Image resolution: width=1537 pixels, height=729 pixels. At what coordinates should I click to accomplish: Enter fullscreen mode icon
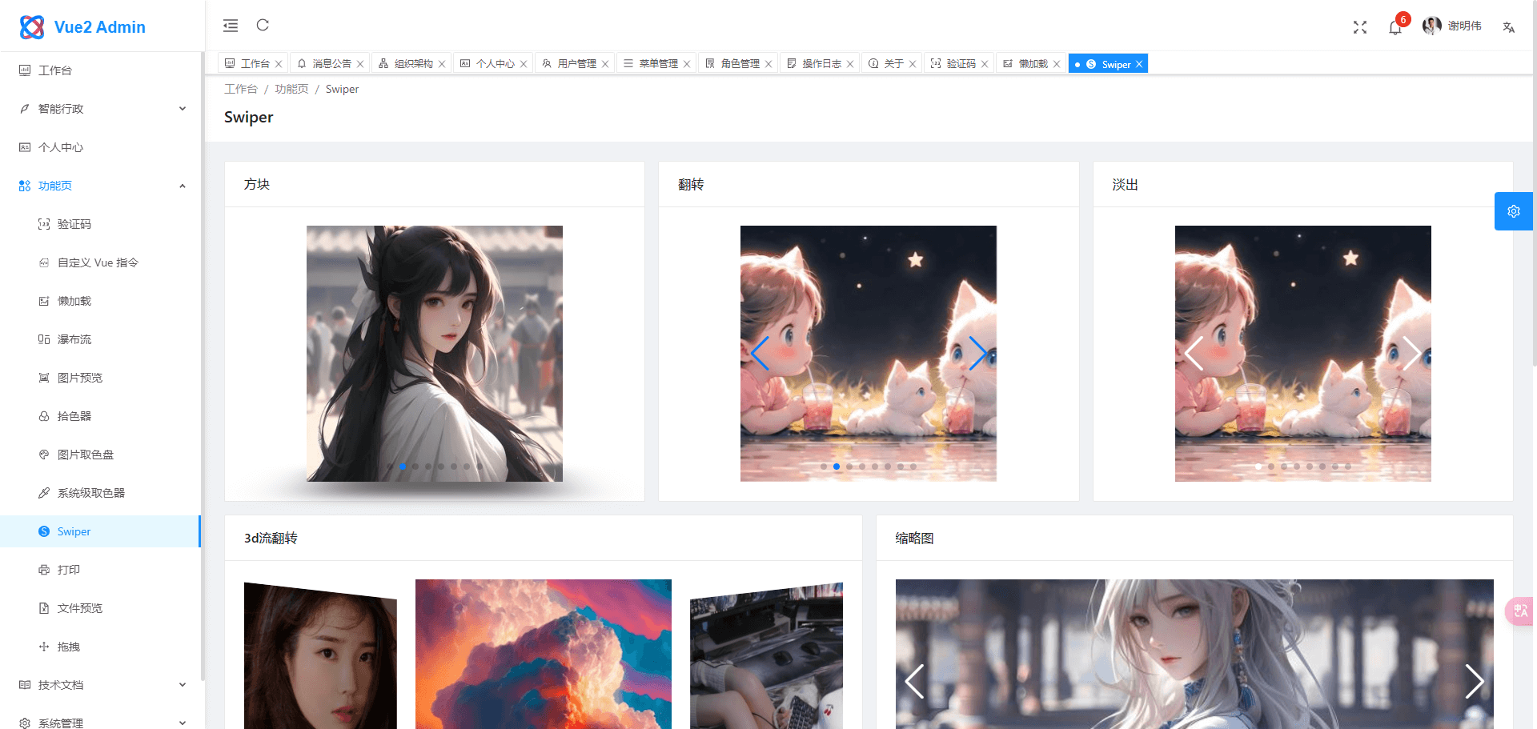click(x=1360, y=27)
